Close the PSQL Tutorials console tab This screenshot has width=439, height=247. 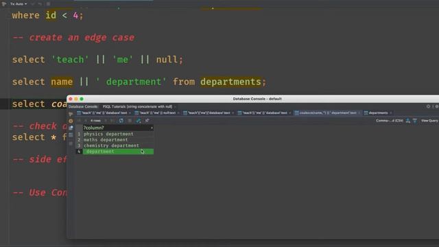[x=175, y=106]
